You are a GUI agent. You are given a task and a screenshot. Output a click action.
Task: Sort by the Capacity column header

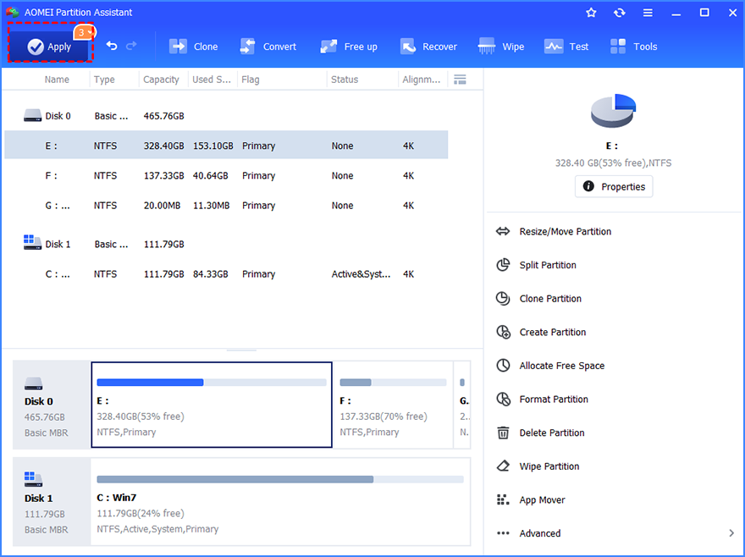pyautogui.click(x=161, y=80)
